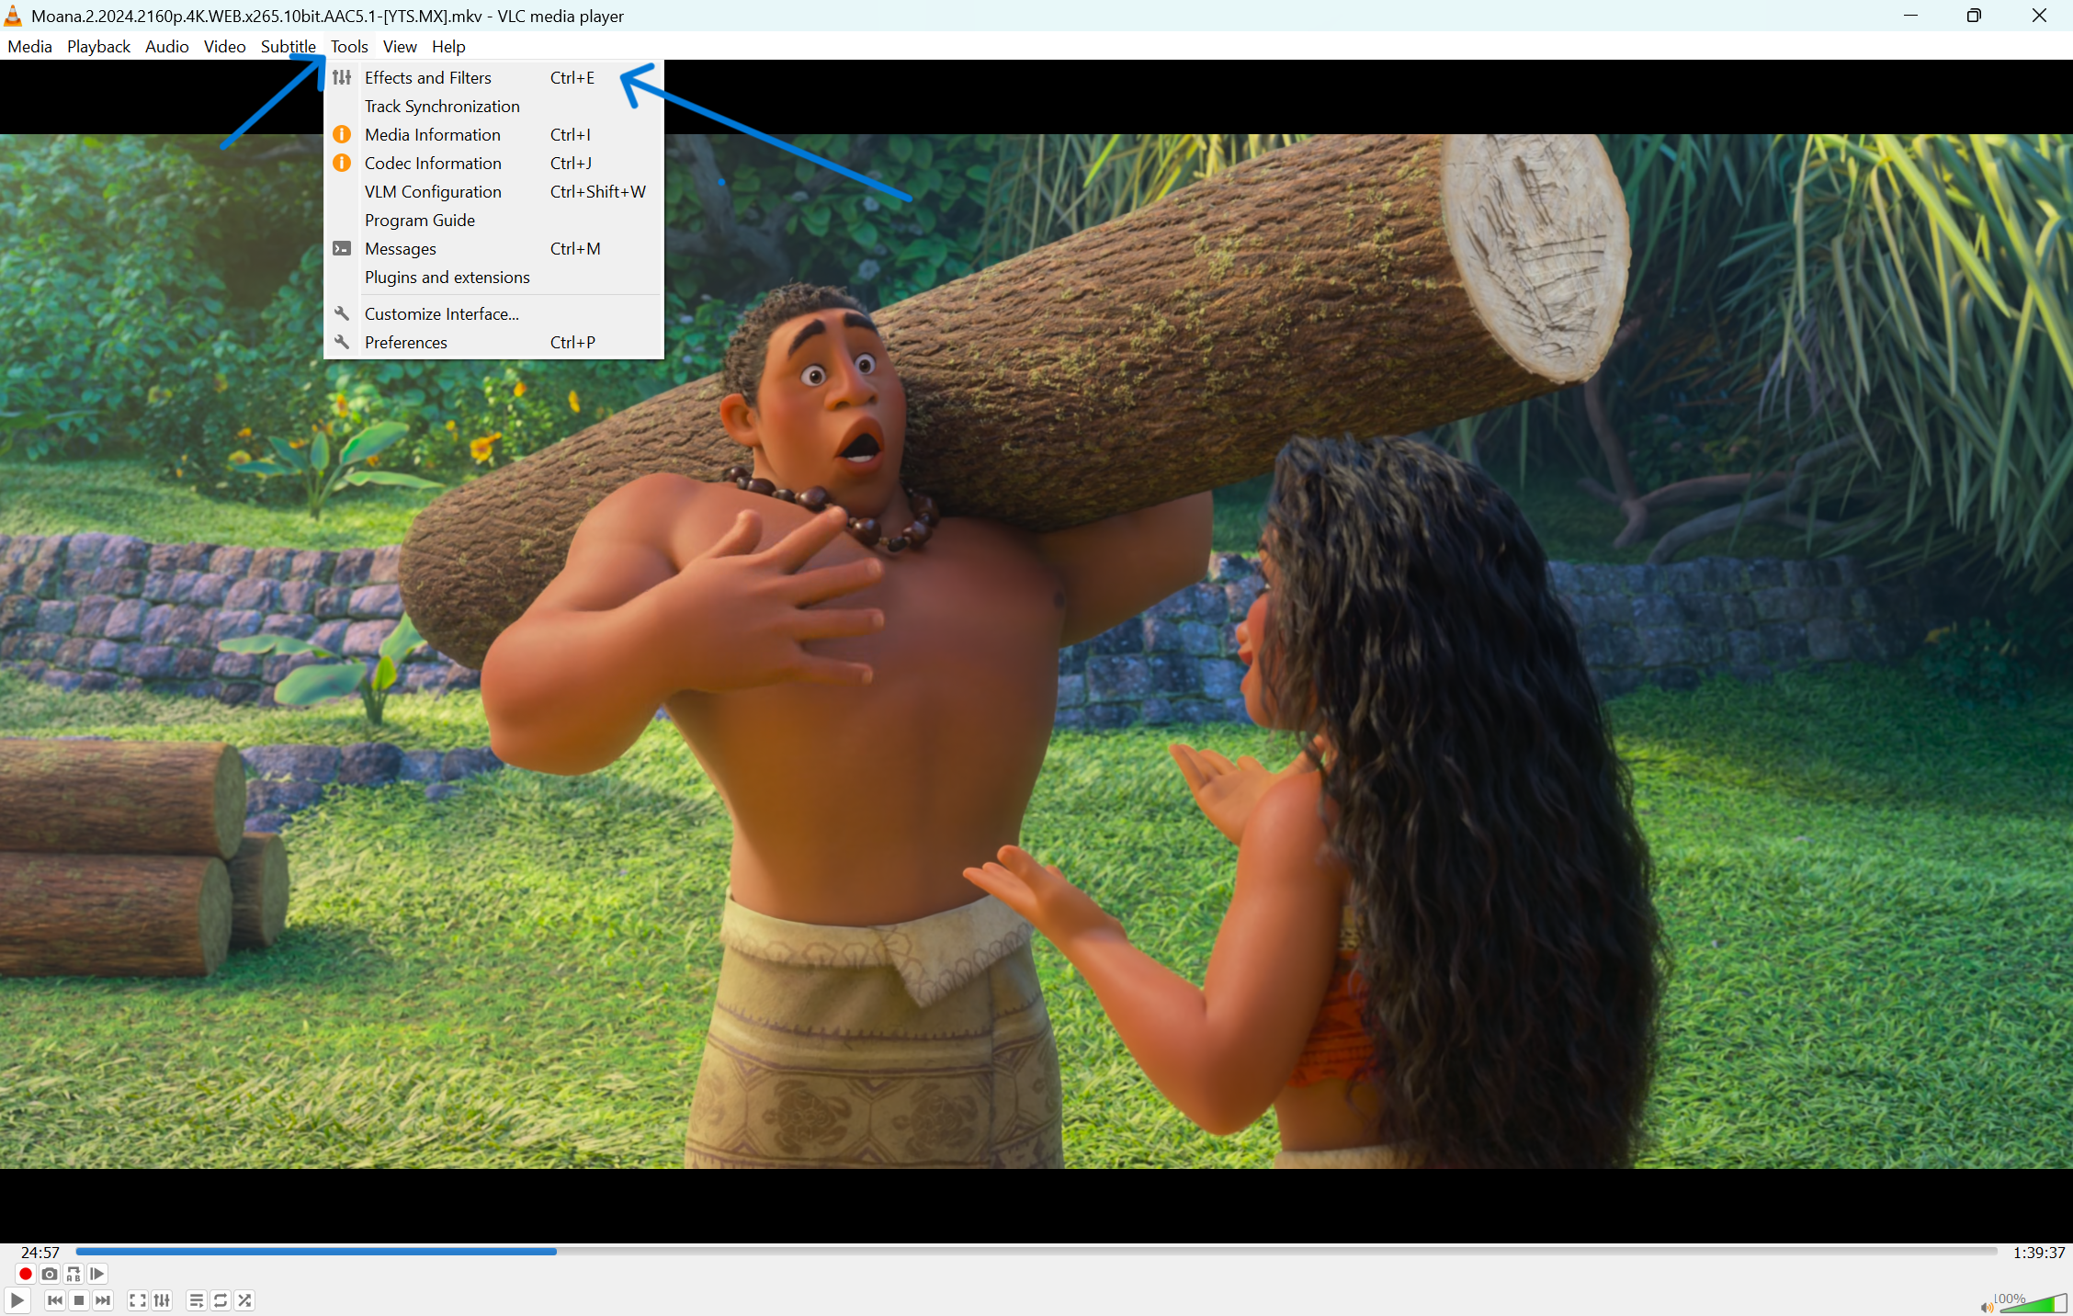Click Codec Information menu entry
The width and height of the screenshot is (2073, 1316).
[x=433, y=164]
